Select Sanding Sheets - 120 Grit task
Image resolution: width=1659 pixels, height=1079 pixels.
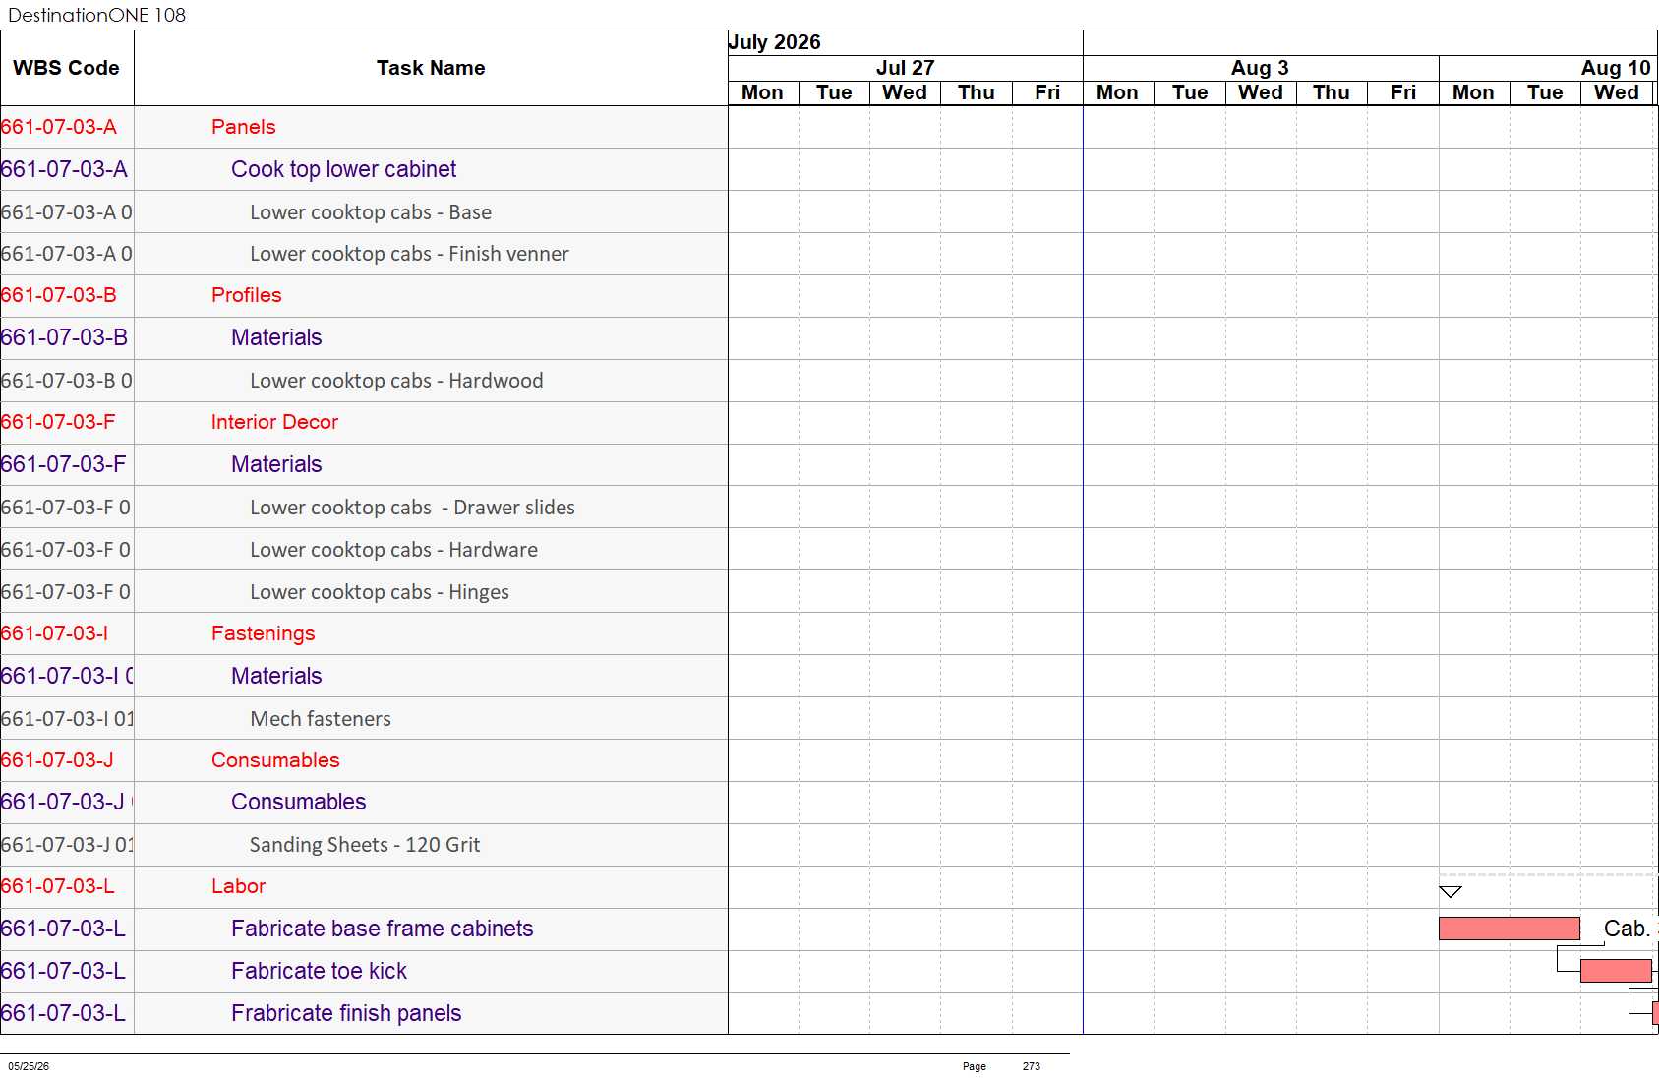tap(364, 845)
